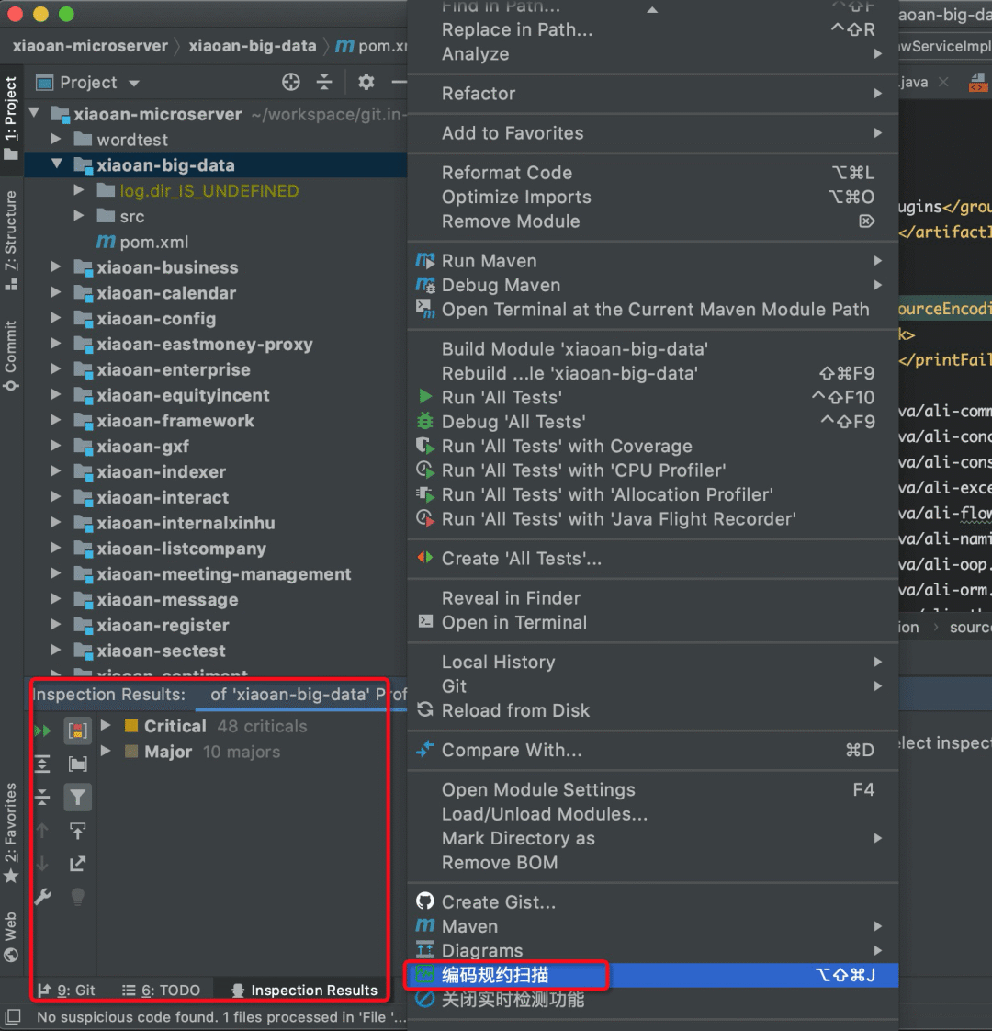Viewport: 992px width, 1031px height.
Task: Choose Open in Terminal menu entry
Action: pos(653,623)
